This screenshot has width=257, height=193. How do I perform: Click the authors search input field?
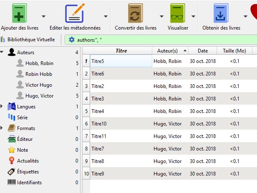(163, 40)
